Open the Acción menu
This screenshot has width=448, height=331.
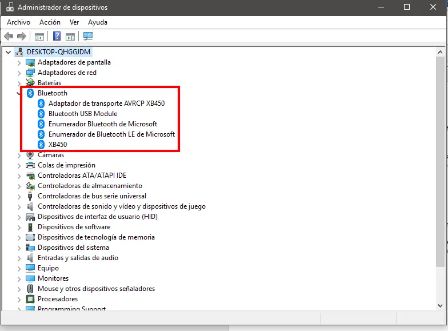tap(50, 22)
